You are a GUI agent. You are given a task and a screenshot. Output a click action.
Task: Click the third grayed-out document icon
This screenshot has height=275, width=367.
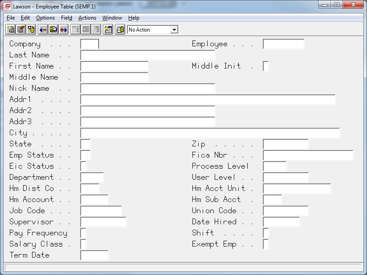pos(96,29)
